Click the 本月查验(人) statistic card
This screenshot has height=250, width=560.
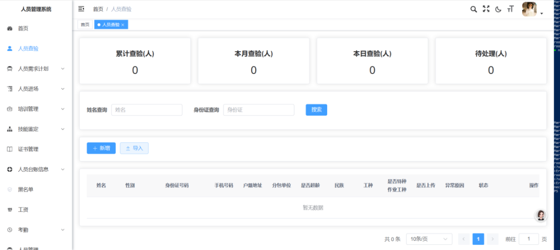(254, 61)
